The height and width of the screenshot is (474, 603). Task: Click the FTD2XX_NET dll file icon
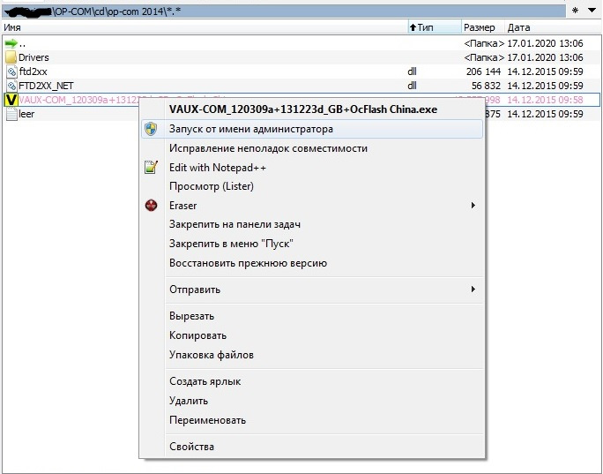(12, 86)
